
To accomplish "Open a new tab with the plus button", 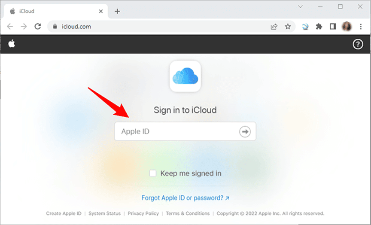I will click(117, 11).
